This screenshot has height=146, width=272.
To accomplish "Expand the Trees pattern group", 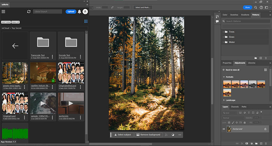I will [224, 32].
